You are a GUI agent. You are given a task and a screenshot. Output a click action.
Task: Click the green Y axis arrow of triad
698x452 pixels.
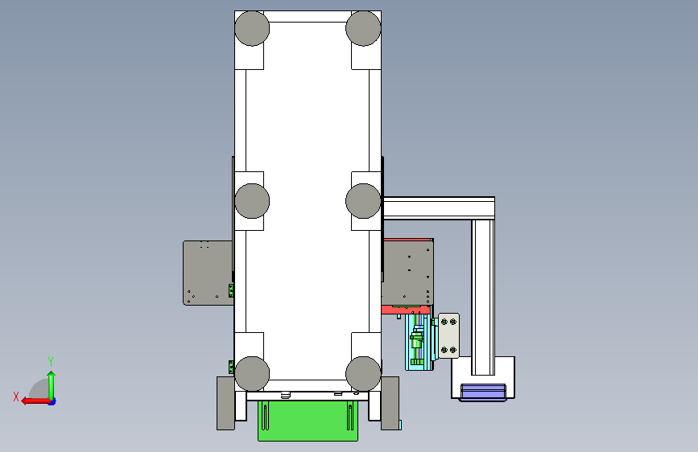[x=52, y=385]
